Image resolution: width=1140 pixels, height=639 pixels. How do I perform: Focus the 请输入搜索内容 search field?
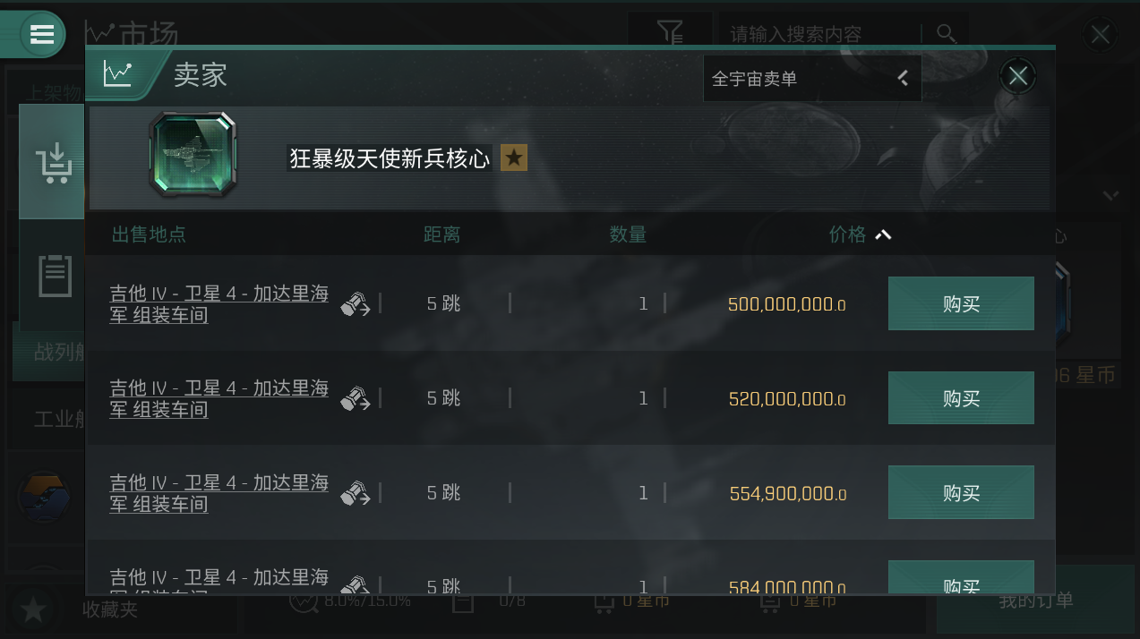coord(819,34)
